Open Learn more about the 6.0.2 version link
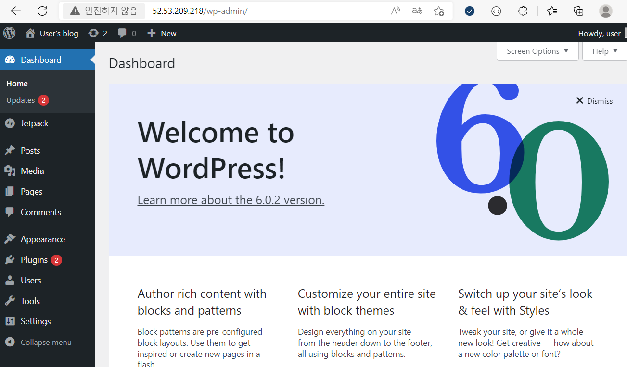The height and width of the screenshot is (367, 627). pyautogui.click(x=231, y=200)
